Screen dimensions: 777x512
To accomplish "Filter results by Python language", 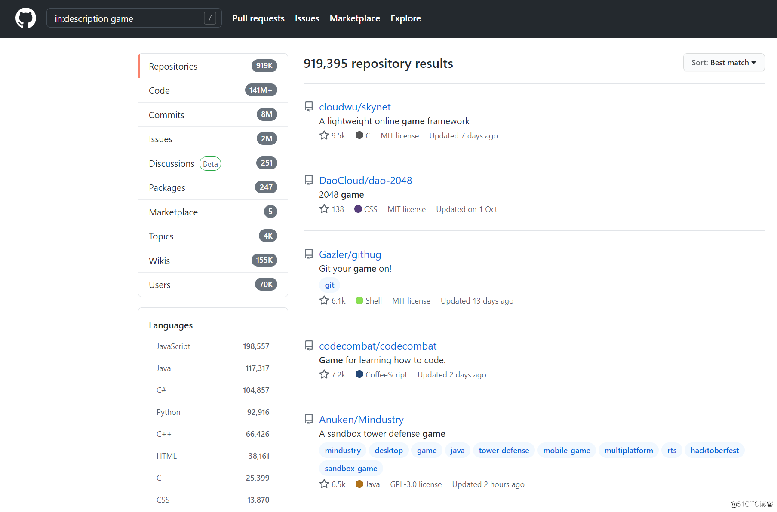I will point(213,412).
